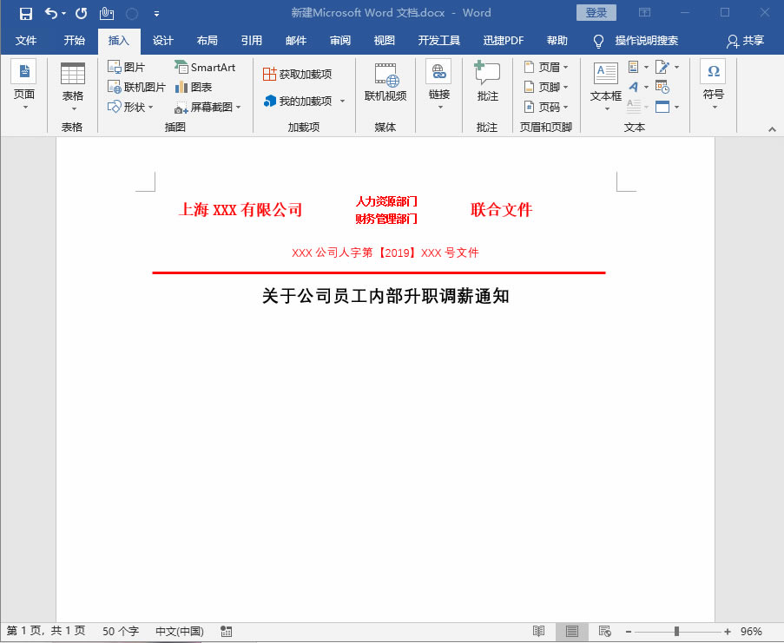Open word count via 50个字
The height and width of the screenshot is (643, 784).
pyautogui.click(x=120, y=631)
